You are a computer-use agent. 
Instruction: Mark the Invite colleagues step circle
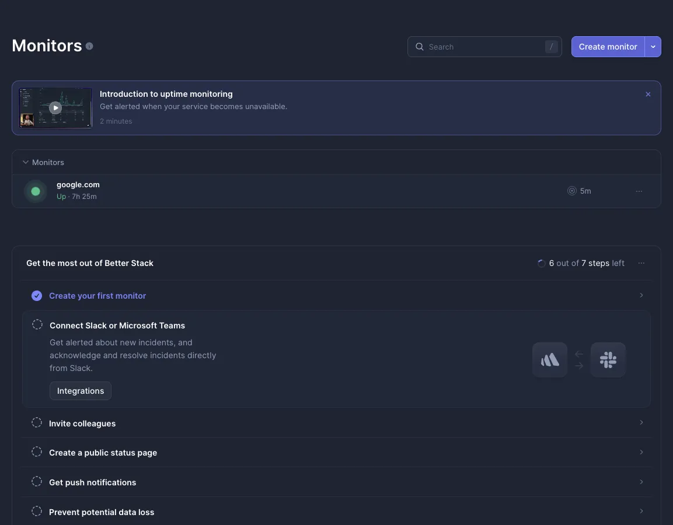37,422
